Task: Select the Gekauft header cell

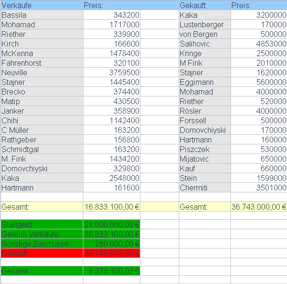Action: [205, 5]
